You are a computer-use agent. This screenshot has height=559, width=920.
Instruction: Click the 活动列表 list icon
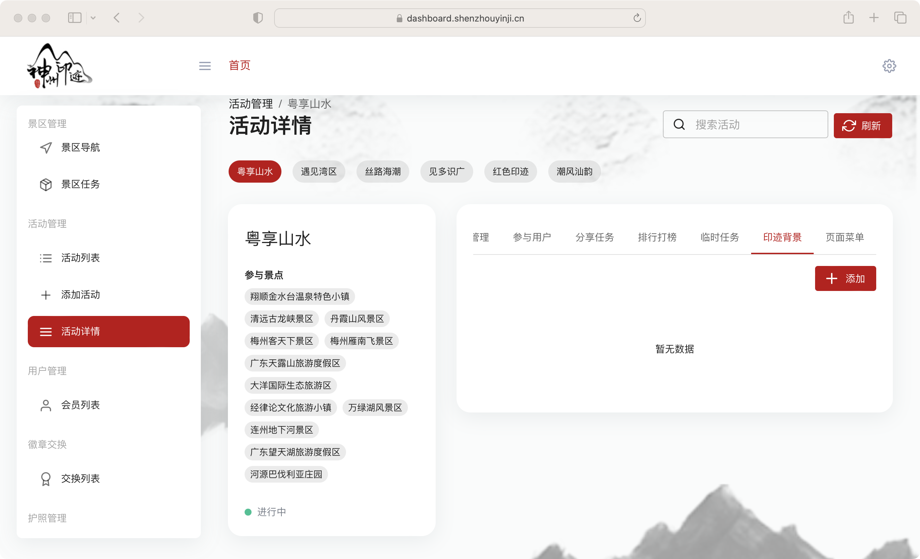click(x=46, y=258)
